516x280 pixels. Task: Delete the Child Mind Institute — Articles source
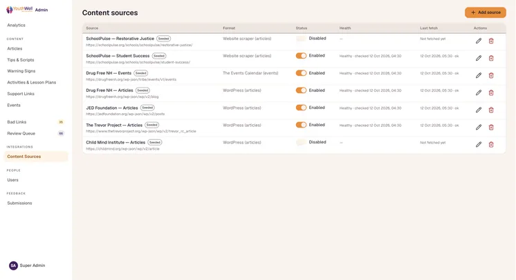491,144
